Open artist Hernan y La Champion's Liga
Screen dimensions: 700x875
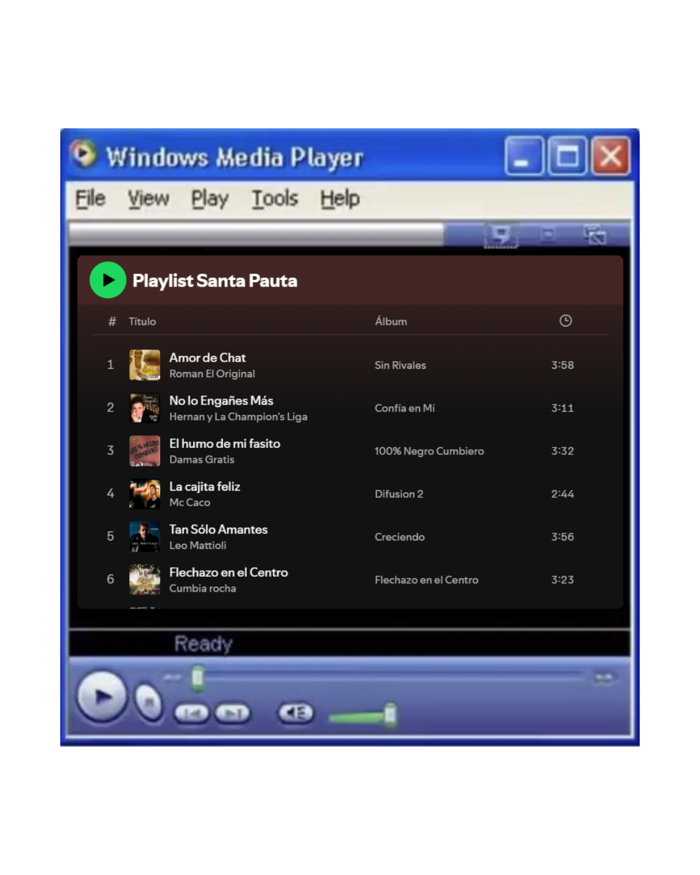tap(239, 417)
